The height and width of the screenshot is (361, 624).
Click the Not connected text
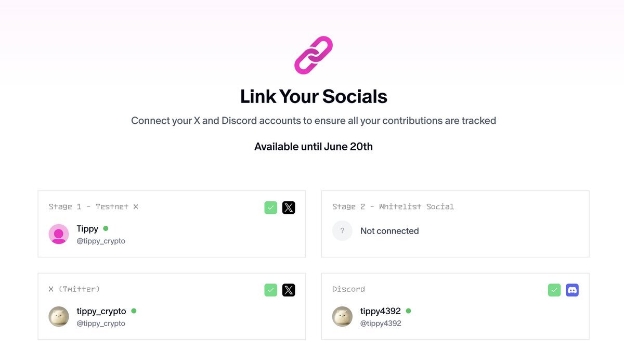click(x=389, y=231)
